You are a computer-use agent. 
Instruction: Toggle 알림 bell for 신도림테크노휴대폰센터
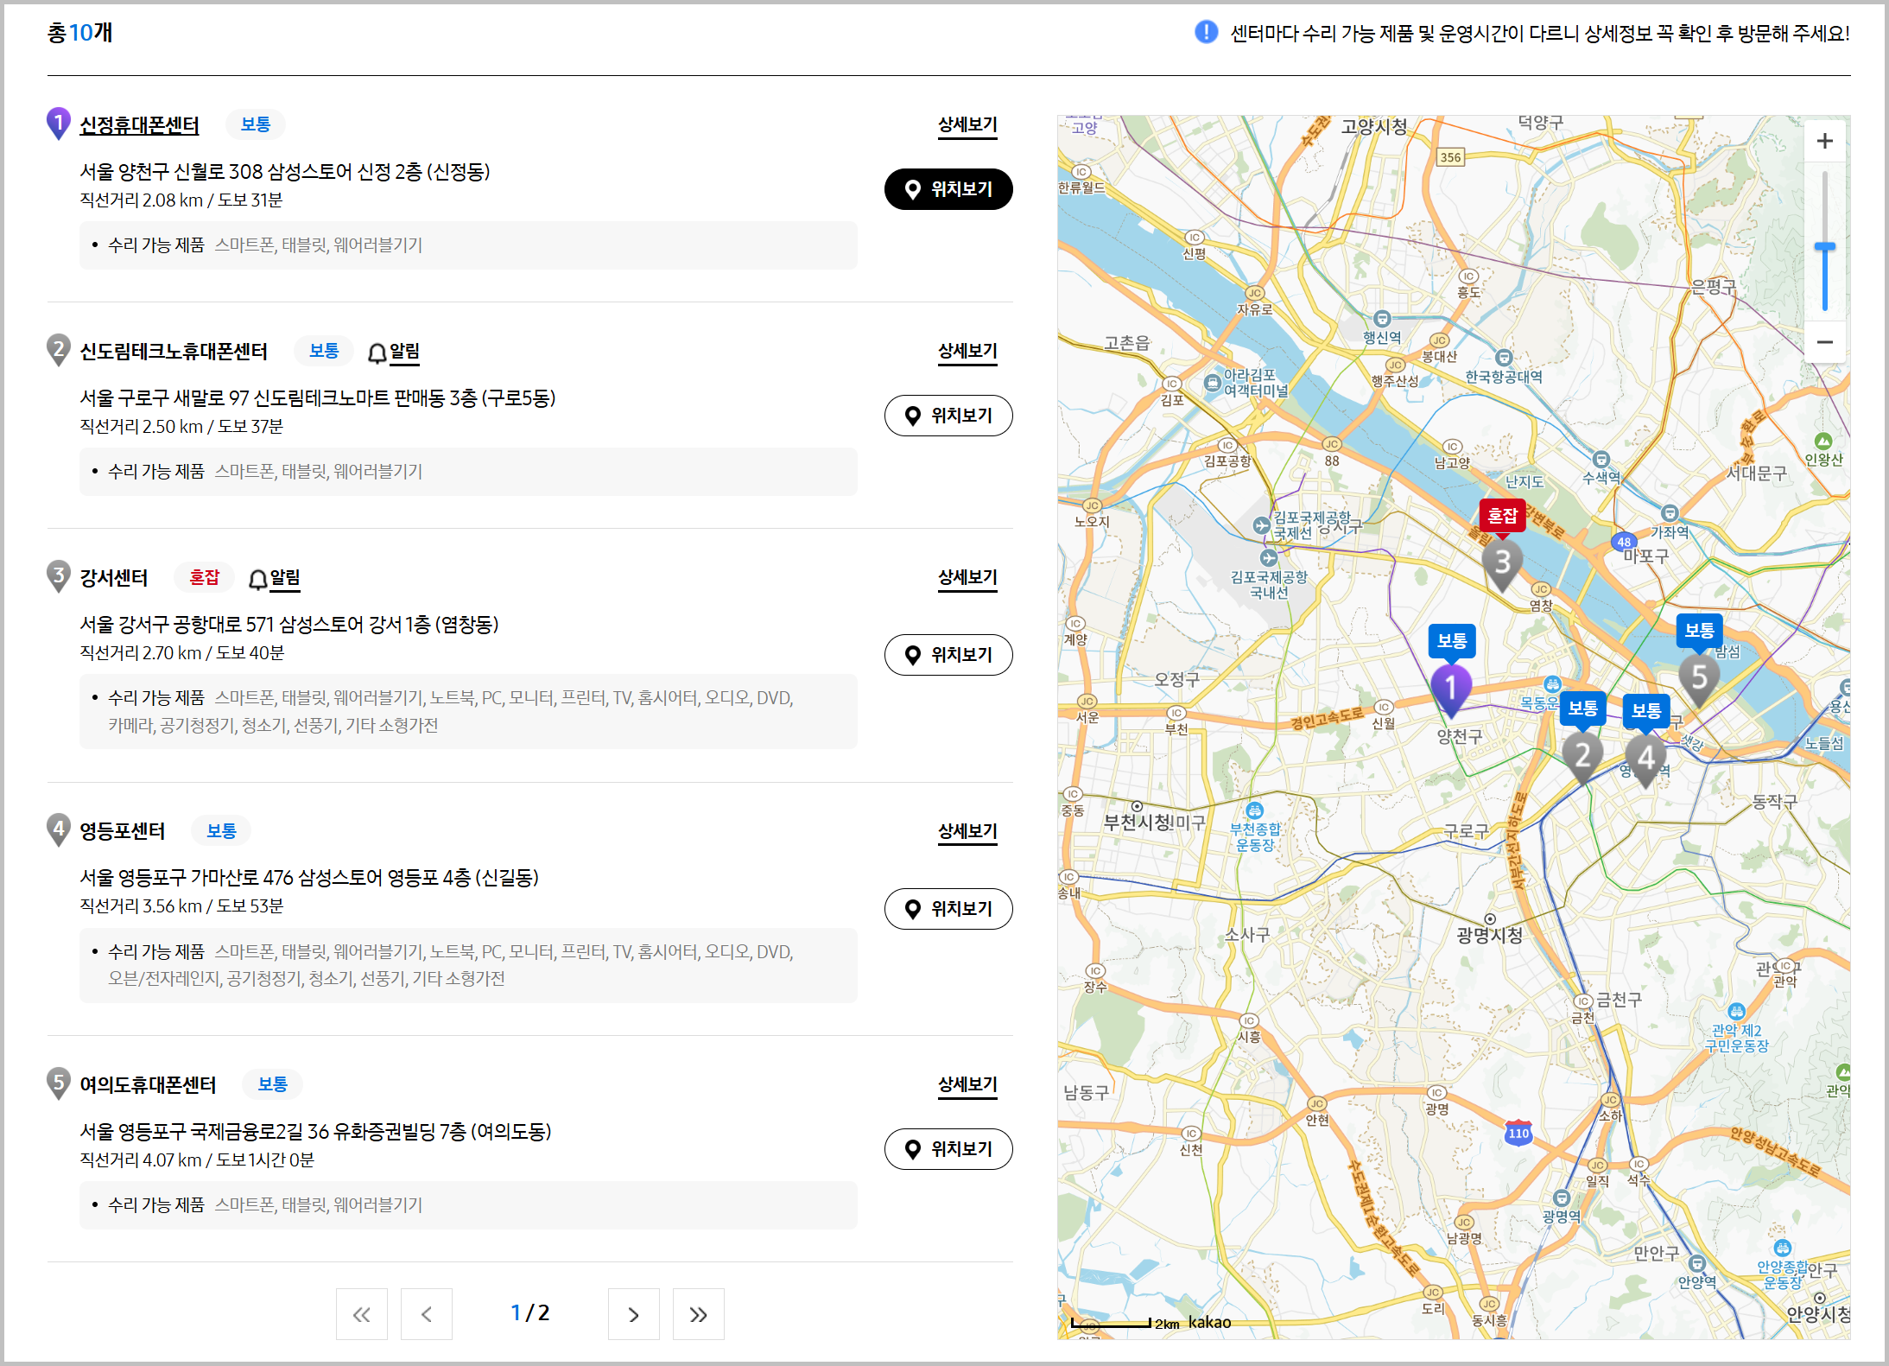pyautogui.click(x=394, y=352)
